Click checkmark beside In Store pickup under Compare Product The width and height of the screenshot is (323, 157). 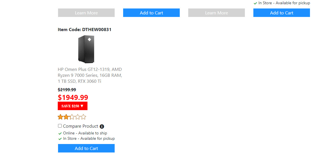[60, 139]
